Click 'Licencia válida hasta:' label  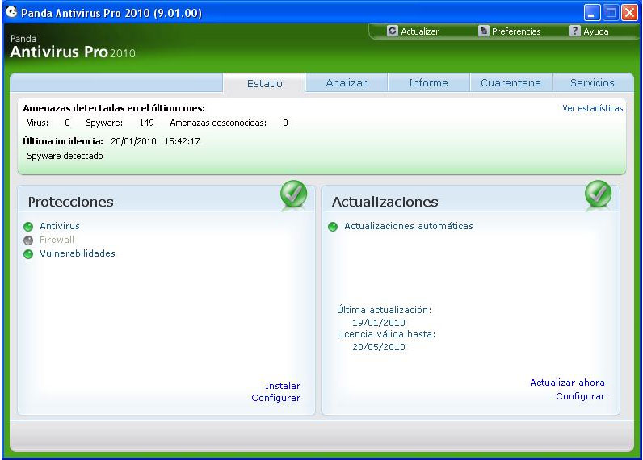click(386, 334)
